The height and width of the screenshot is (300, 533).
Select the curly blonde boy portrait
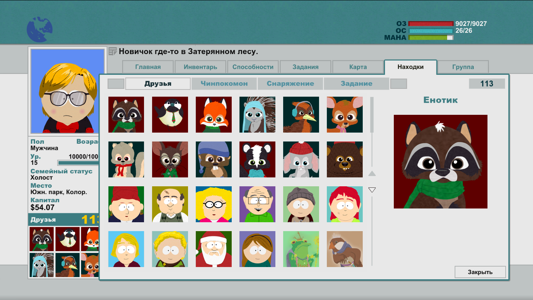170,249
